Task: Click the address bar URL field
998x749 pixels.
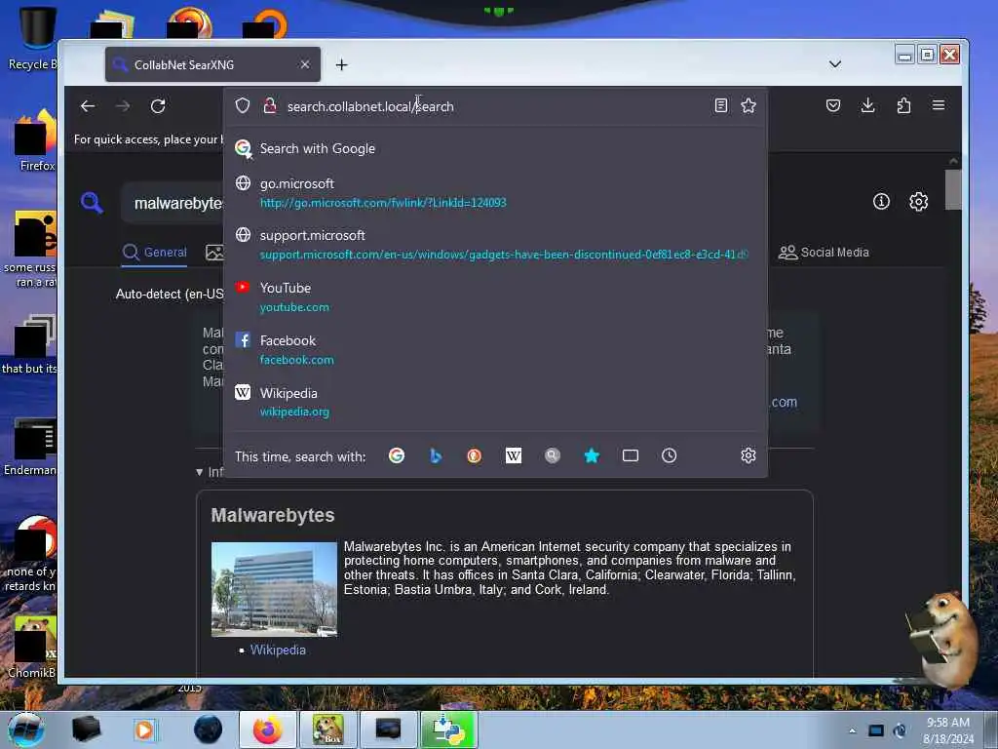Action: pyautogui.click(x=496, y=106)
